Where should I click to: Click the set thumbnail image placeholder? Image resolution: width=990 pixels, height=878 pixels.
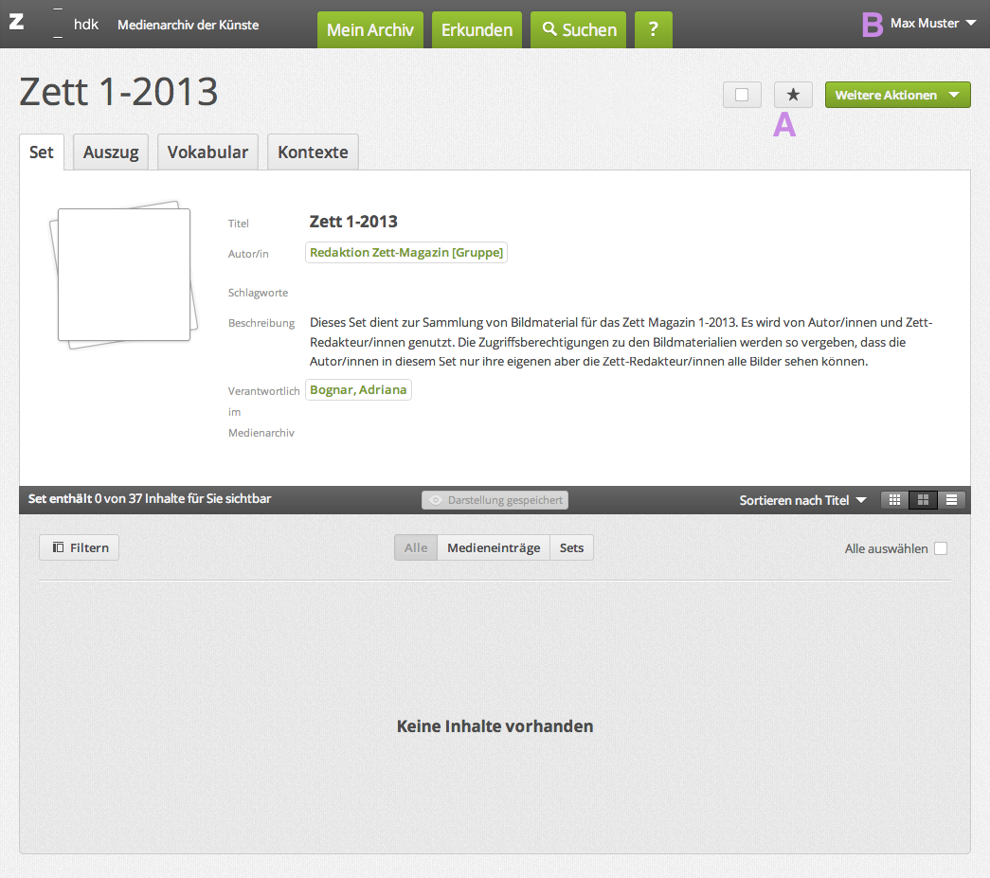tap(124, 275)
